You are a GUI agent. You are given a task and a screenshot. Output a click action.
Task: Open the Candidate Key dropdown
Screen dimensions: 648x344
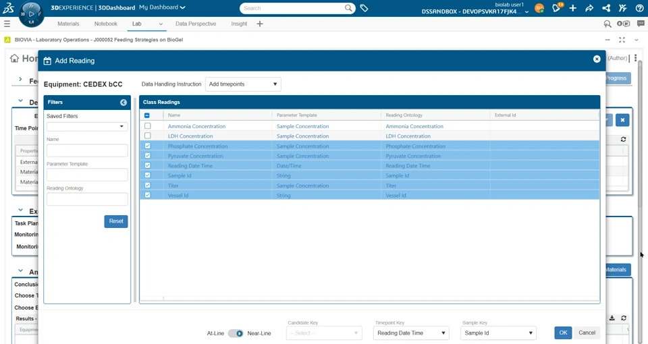[x=324, y=333]
